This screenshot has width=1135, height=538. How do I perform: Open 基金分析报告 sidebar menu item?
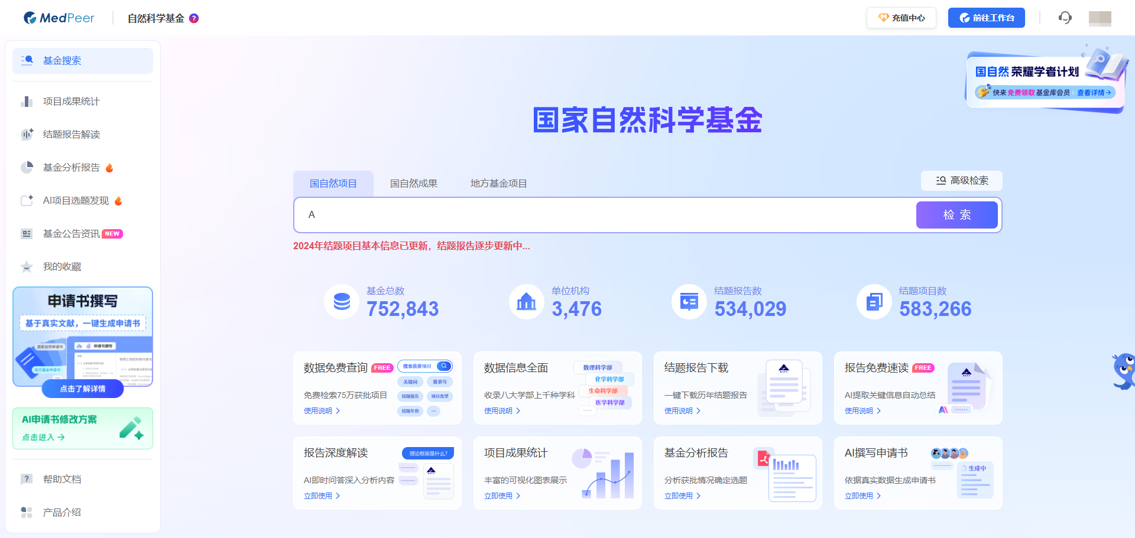[83, 168]
